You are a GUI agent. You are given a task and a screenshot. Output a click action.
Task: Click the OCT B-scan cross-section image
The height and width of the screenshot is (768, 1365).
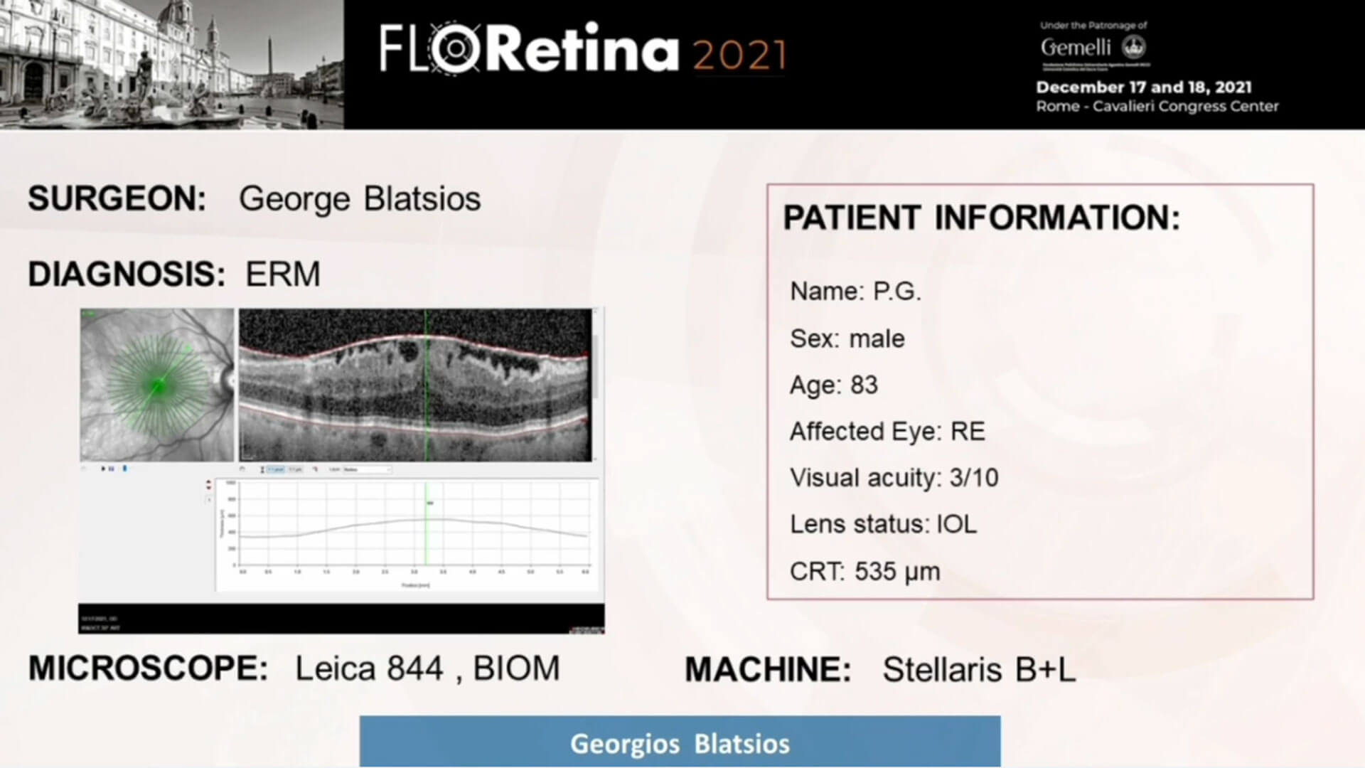pyautogui.click(x=415, y=385)
